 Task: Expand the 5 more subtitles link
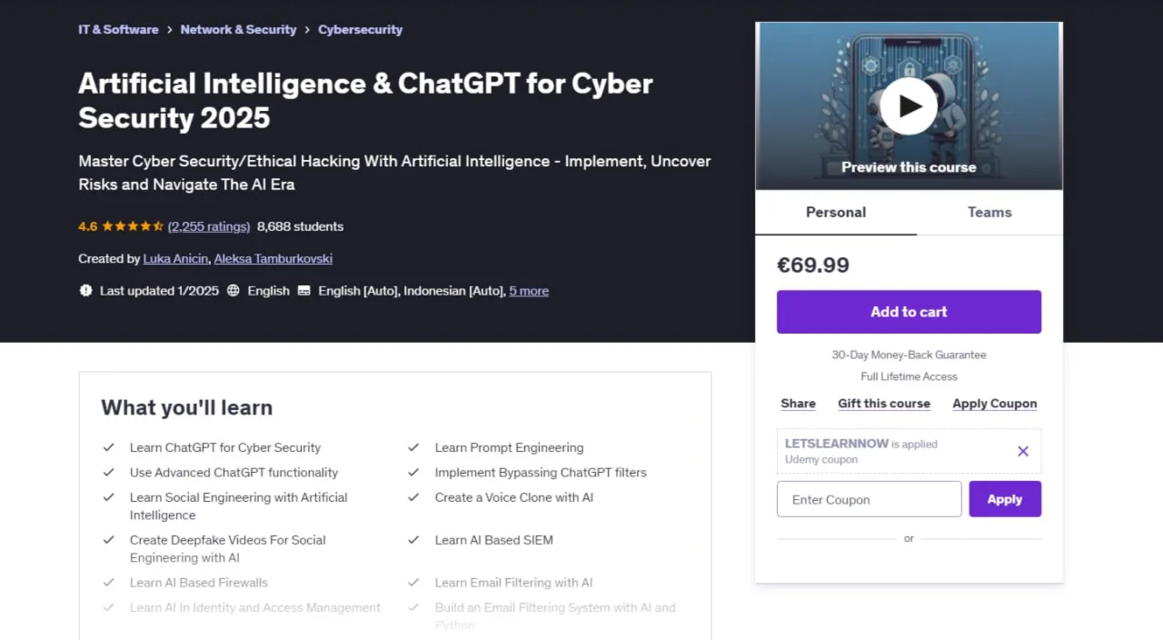(x=528, y=291)
